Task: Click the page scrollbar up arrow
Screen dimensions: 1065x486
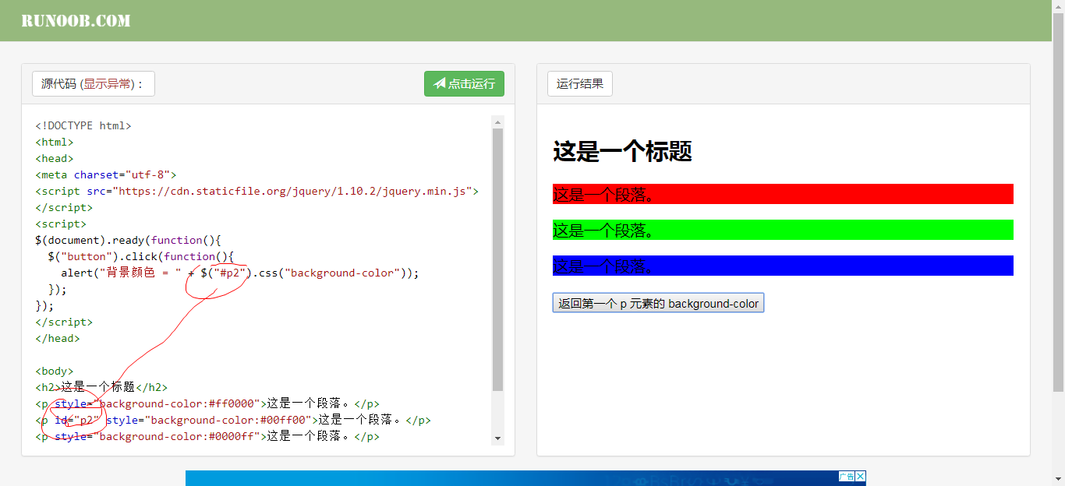Action: 1058,6
